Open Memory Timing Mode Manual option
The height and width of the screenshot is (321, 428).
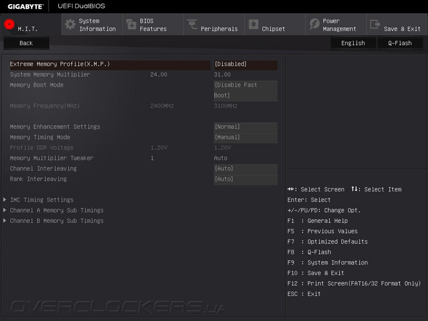point(246,137)
